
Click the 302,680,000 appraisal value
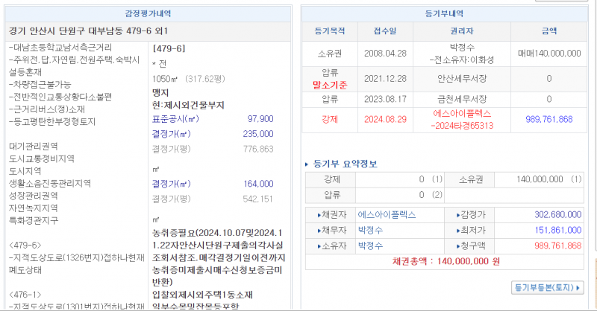[557, 214]
